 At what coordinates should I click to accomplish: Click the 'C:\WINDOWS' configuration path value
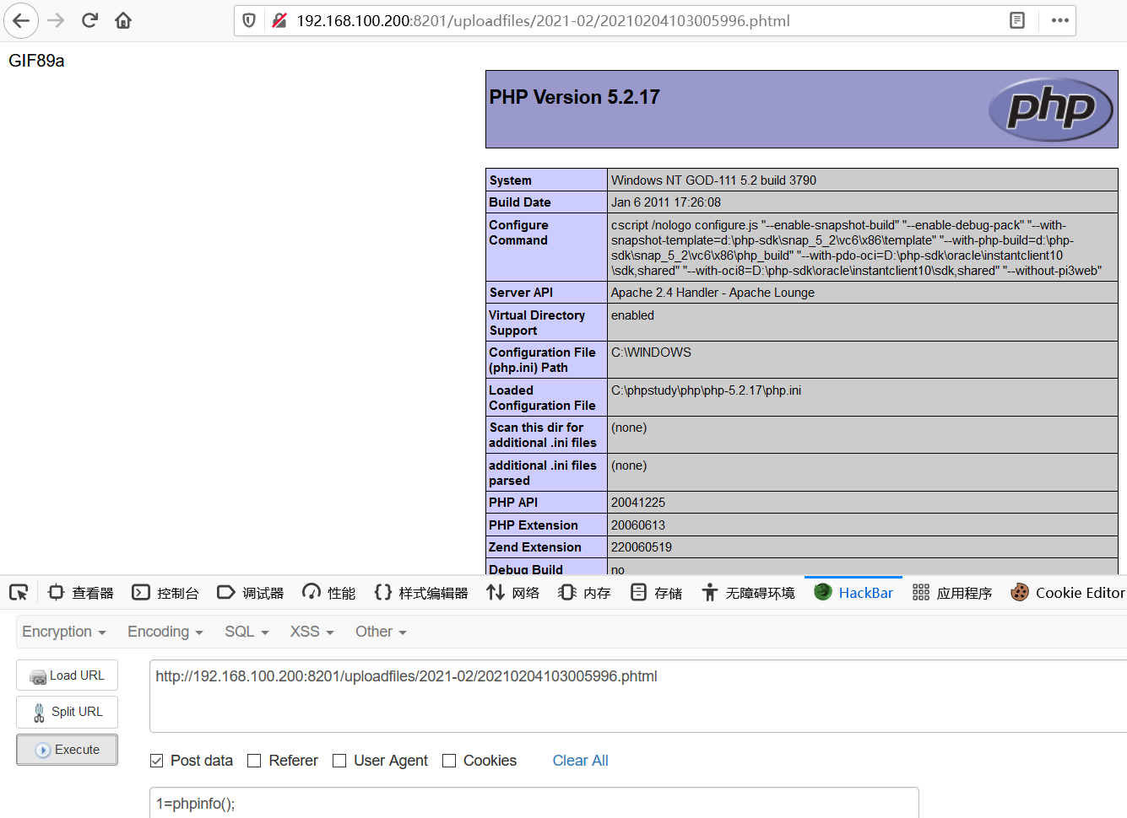(x=651, y=352)
